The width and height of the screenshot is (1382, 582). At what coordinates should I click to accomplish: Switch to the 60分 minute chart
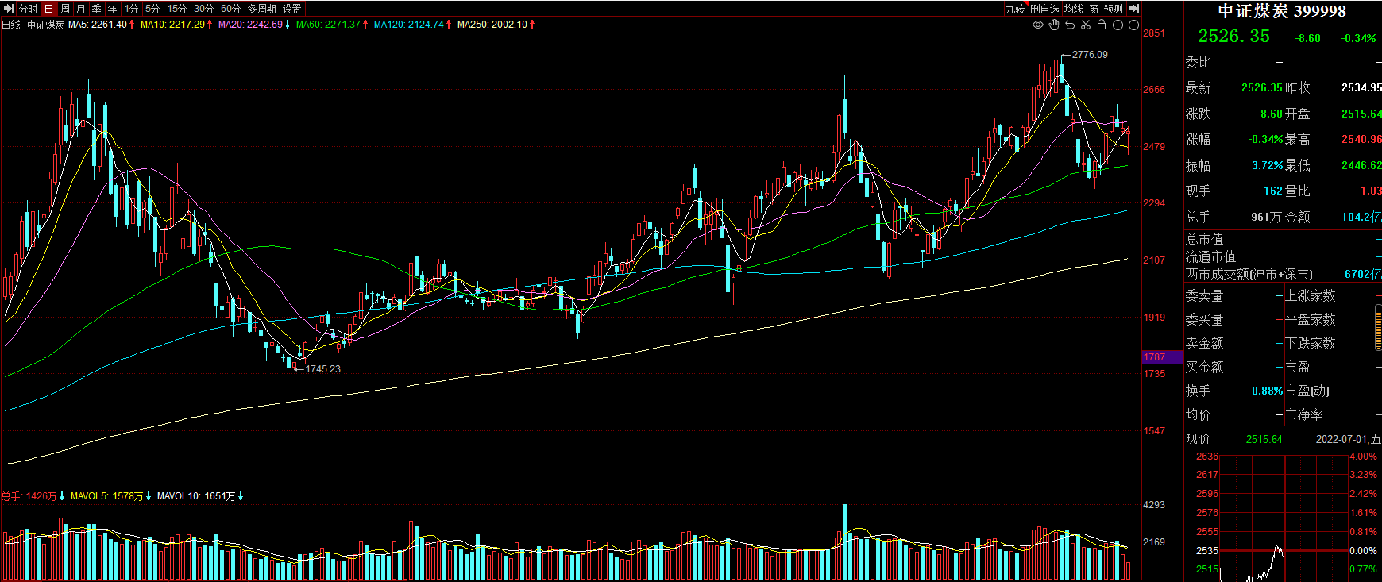point(231,9)
